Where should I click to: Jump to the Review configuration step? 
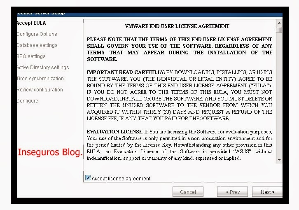(x=40, y=90)
